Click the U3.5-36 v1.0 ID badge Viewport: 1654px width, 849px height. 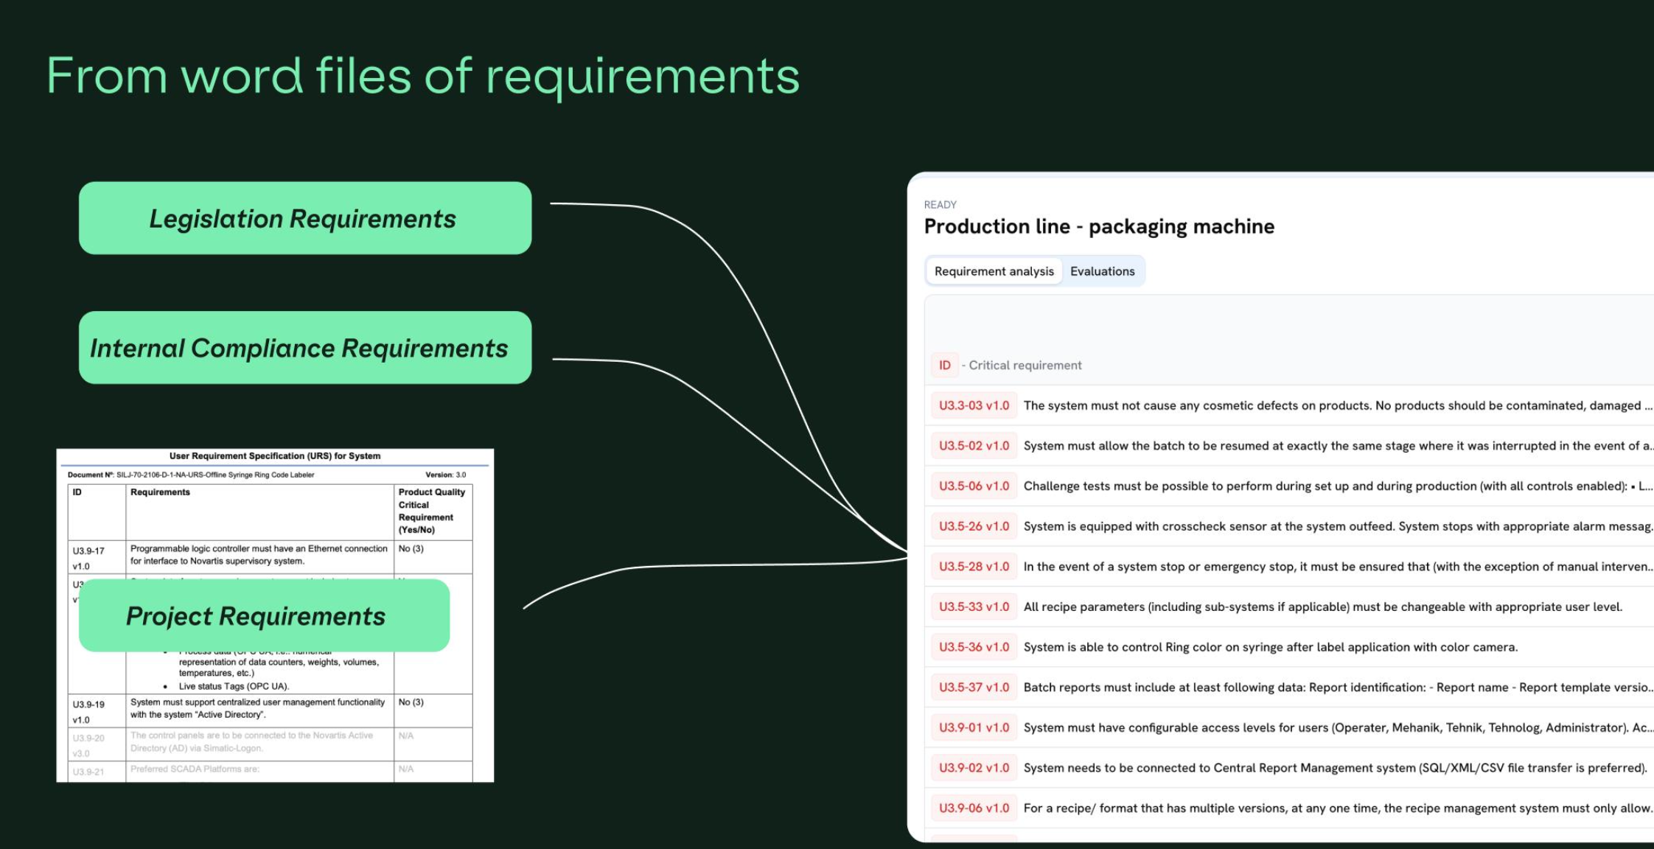coord(974,647)
